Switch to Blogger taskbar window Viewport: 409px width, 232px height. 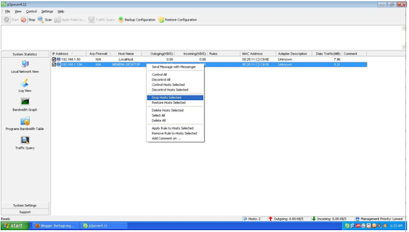tap(56, 226)
